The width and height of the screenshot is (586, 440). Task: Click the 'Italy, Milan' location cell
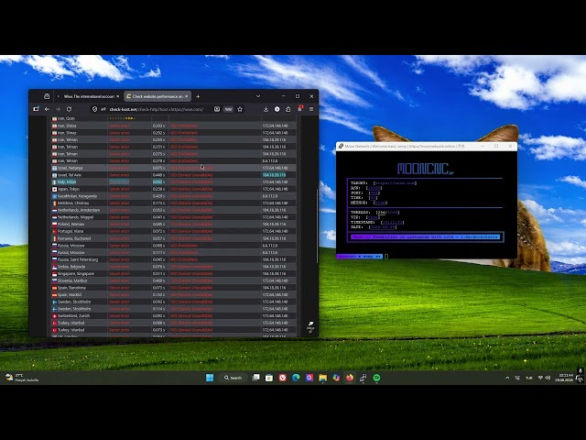[67, 181]
